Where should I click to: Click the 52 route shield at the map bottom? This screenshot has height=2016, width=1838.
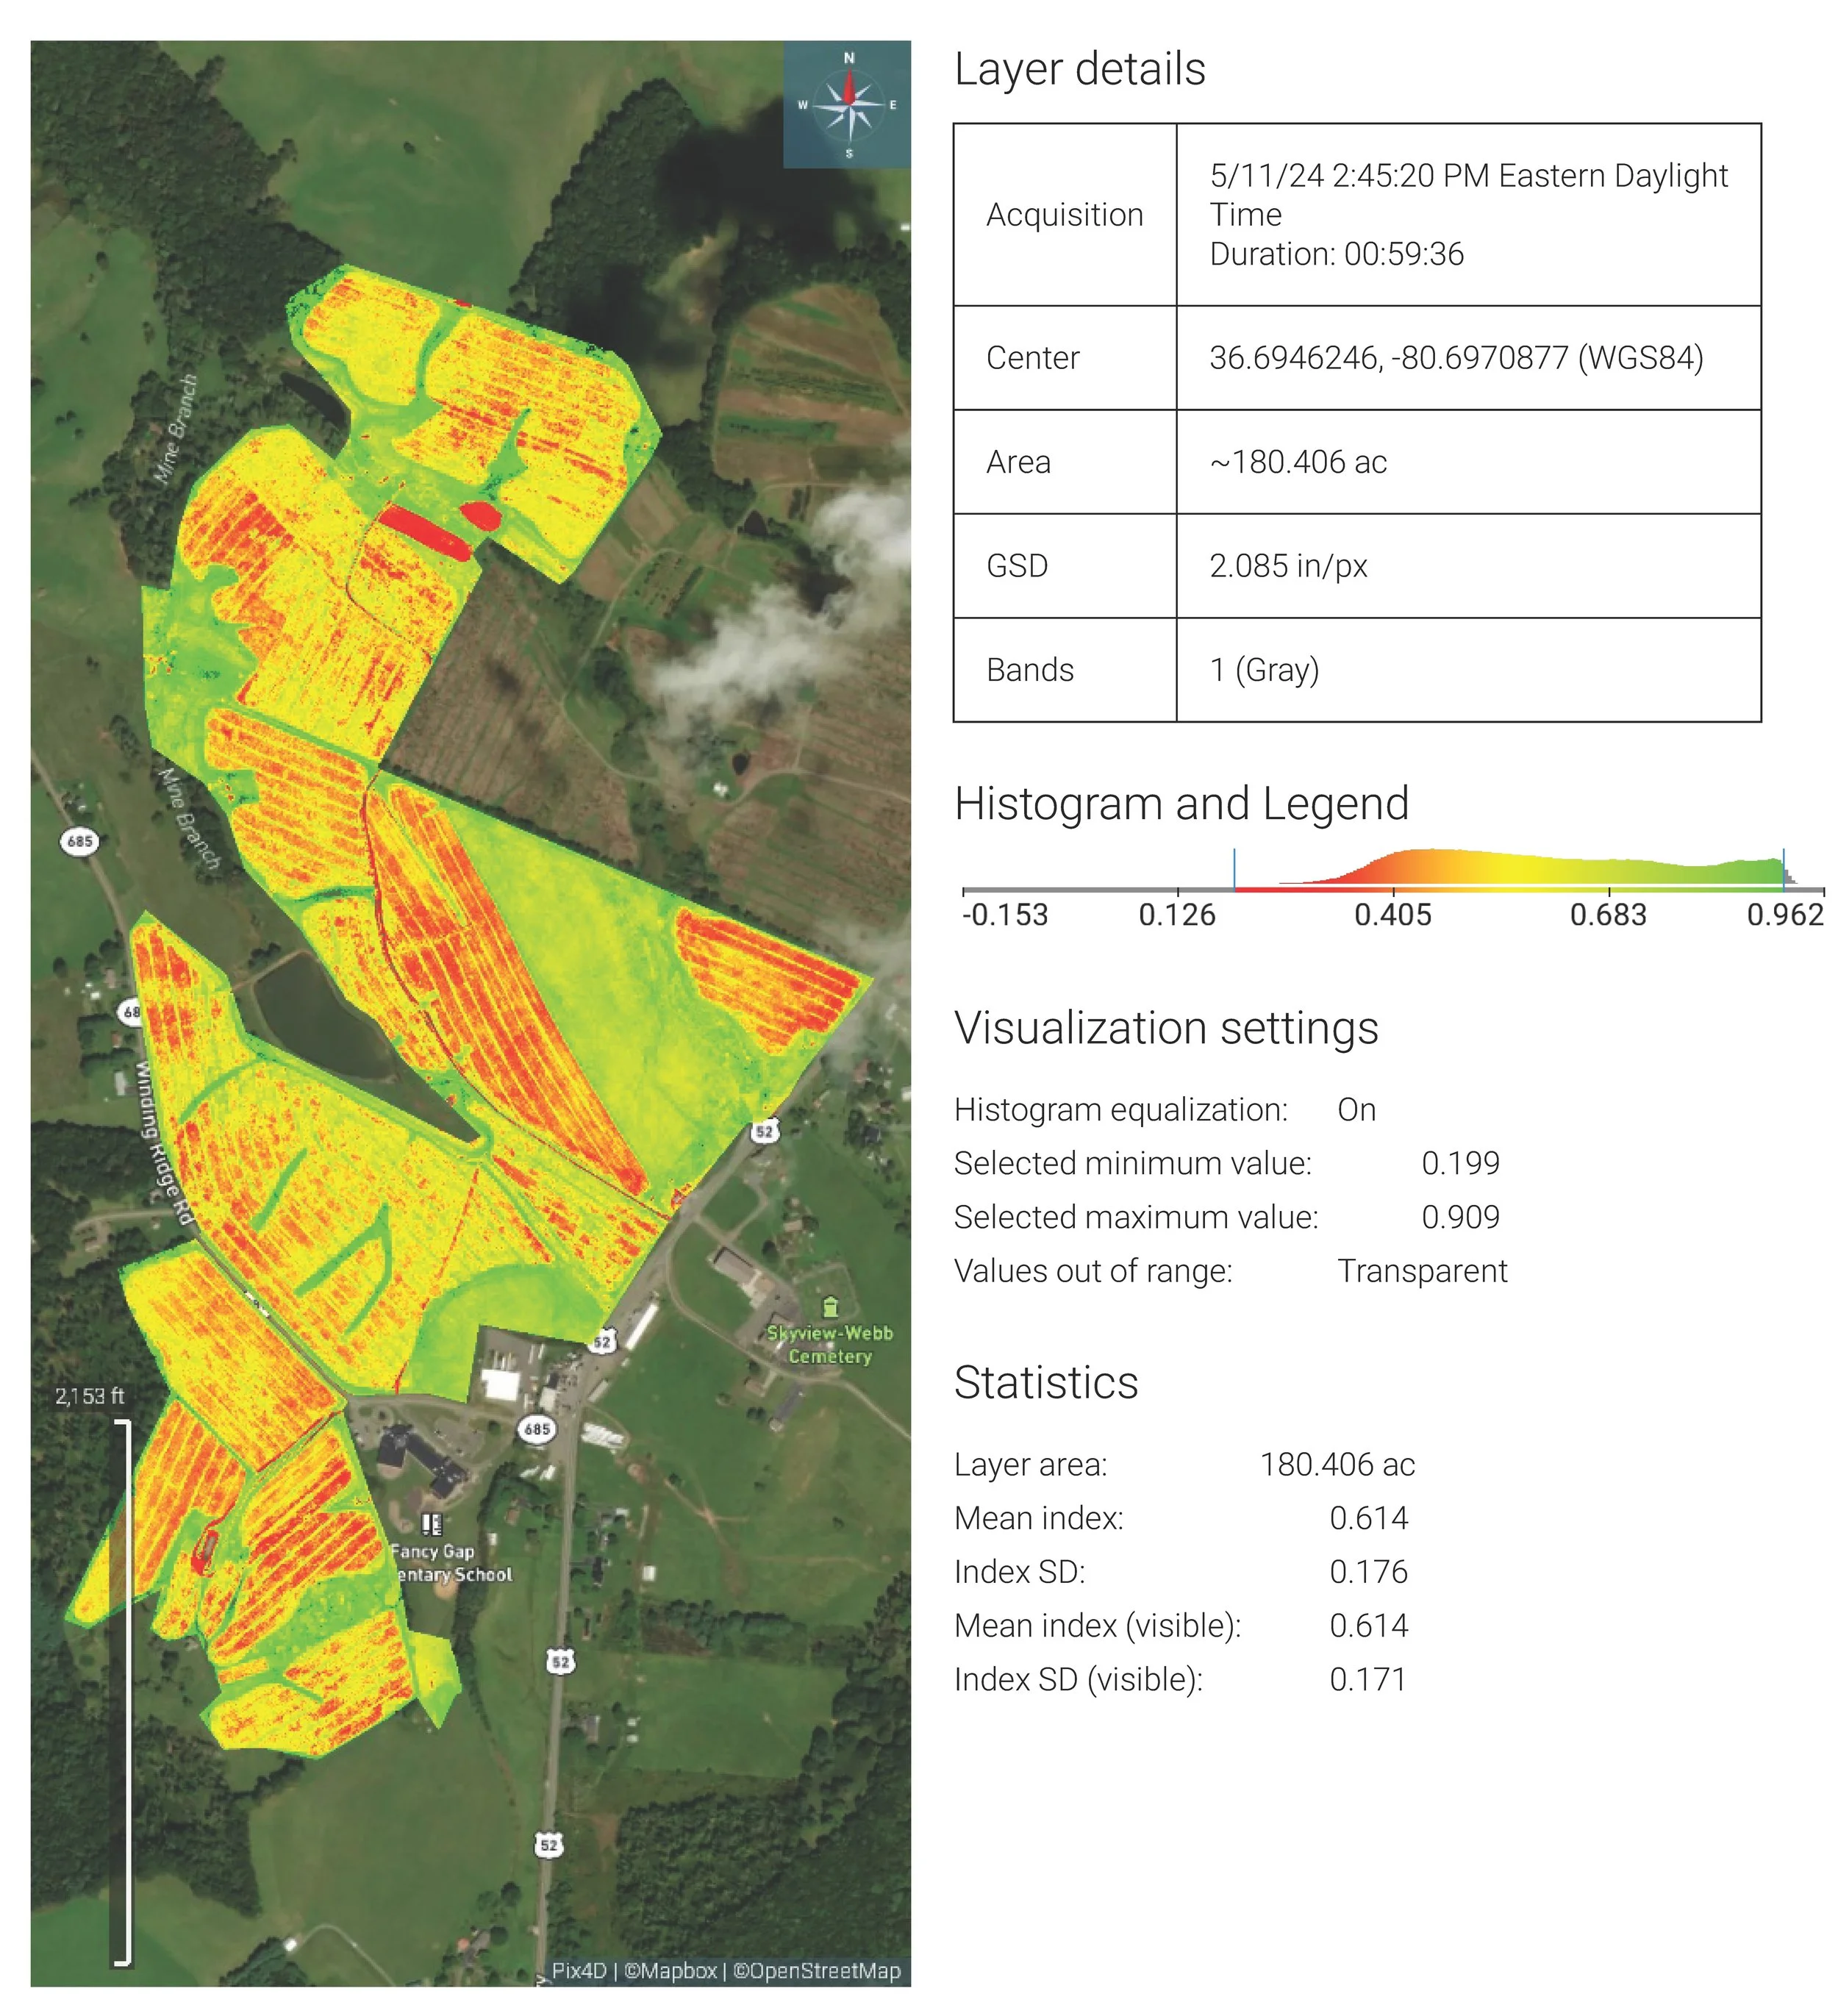coord(549,1845)
